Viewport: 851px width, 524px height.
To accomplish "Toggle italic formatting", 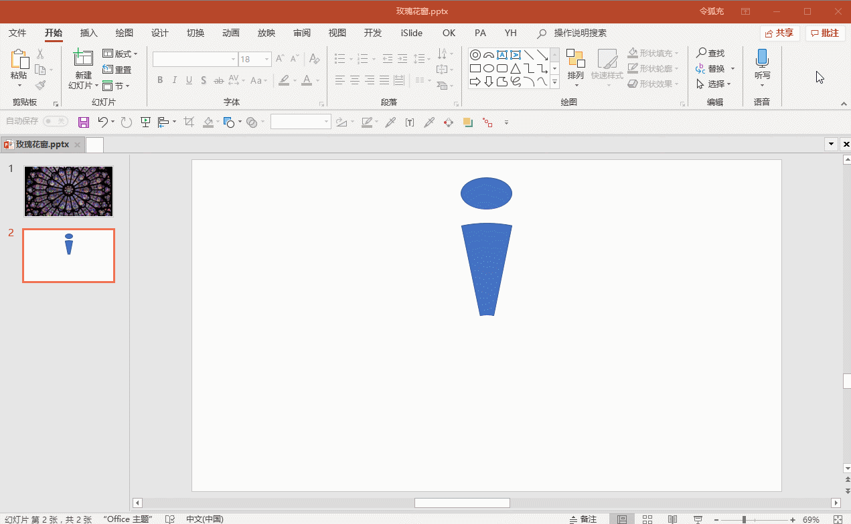I will pos(175,80).
